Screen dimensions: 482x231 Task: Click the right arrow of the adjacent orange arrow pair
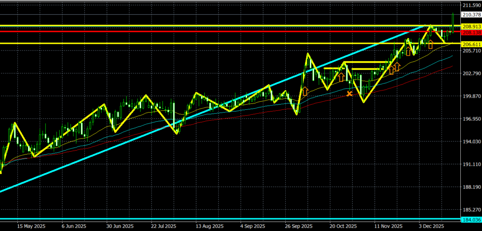pos(397,66)
